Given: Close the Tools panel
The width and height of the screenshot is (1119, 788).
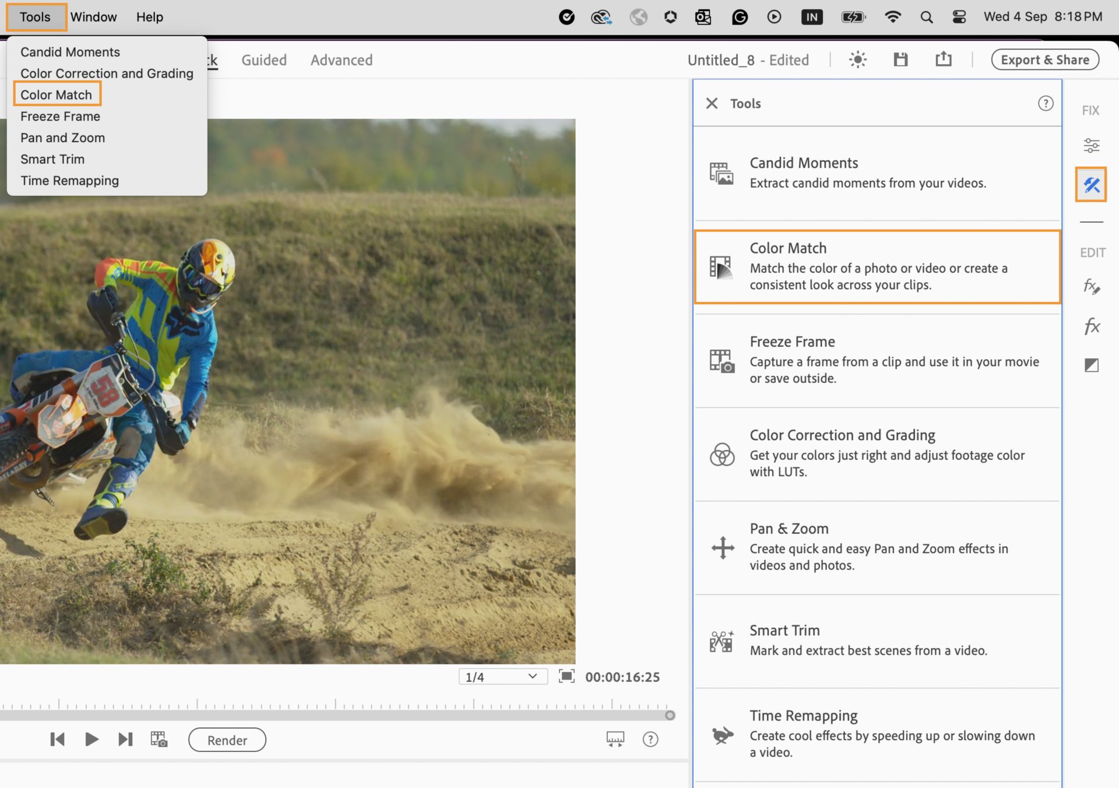Looking at the screenshot, I should point(712,103).
